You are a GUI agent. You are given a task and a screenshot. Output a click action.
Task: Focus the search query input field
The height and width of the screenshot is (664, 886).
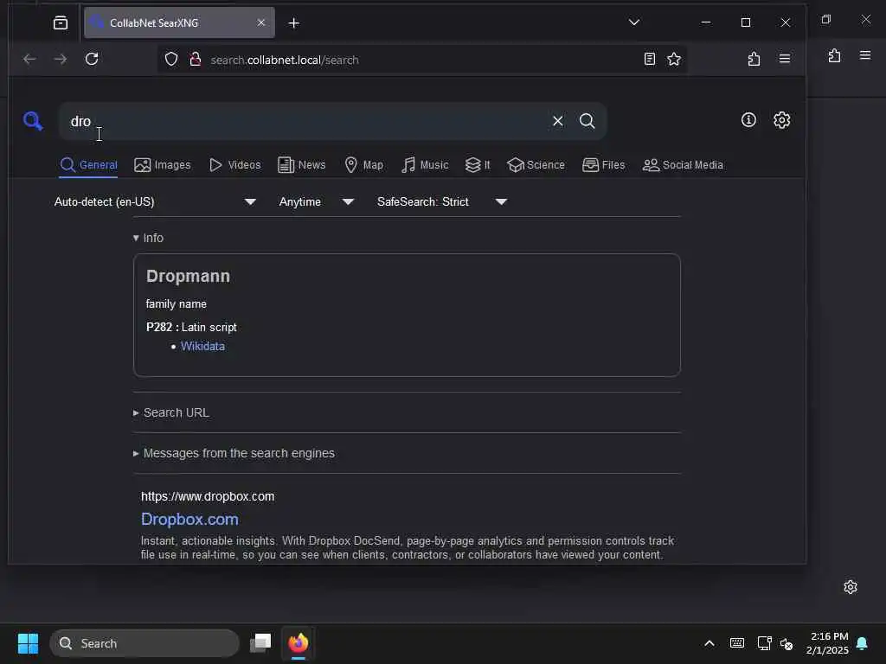(305, 121)
